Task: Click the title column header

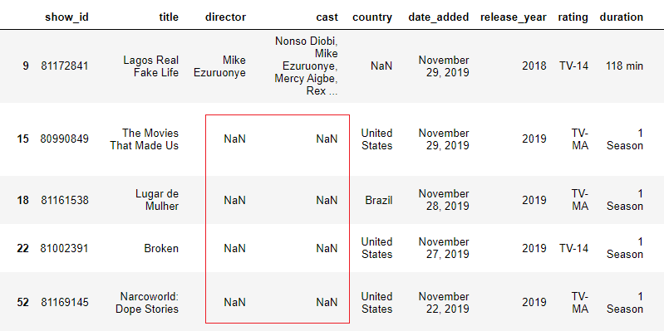Action: coord(169,17)
